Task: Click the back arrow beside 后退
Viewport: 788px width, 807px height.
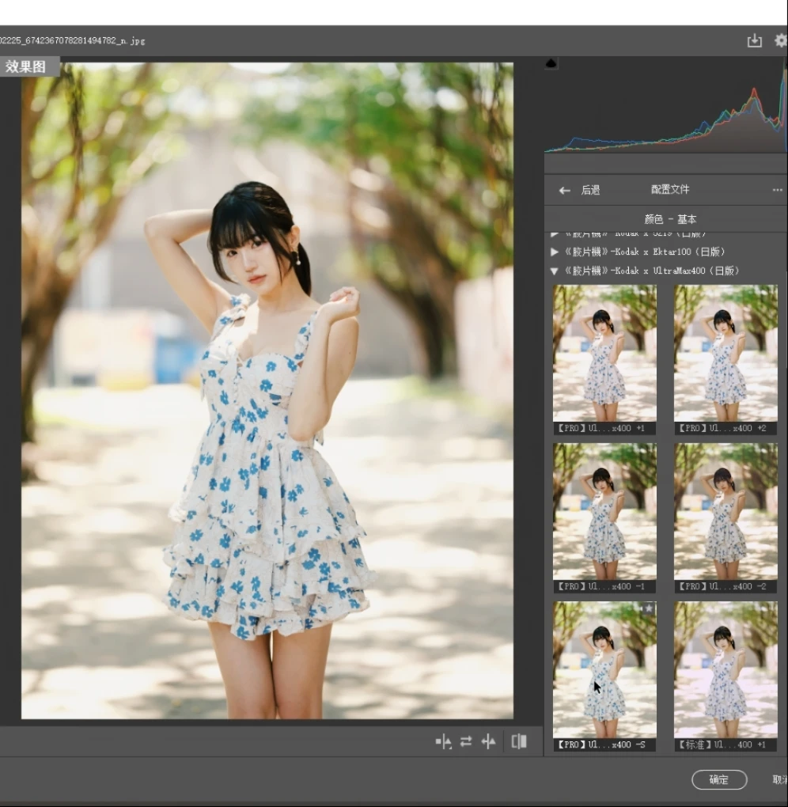Action: pyautogui.click(x=565, y=191)
